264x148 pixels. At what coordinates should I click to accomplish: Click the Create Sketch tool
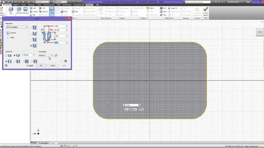pyautogui.click(x=2, y=12)
